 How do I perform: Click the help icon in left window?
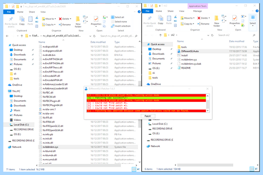pyautogui.click(x=139, y=12)
